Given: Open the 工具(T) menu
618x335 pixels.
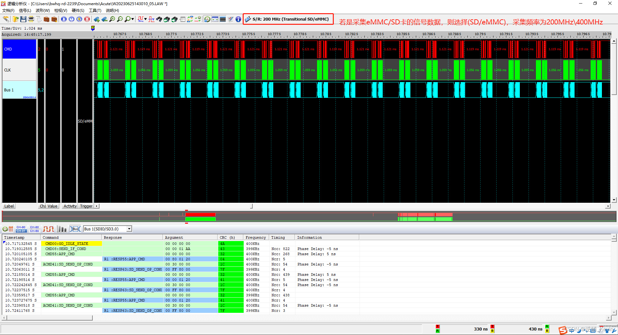Looking at the screenshot, I should [x=95, y=11].
